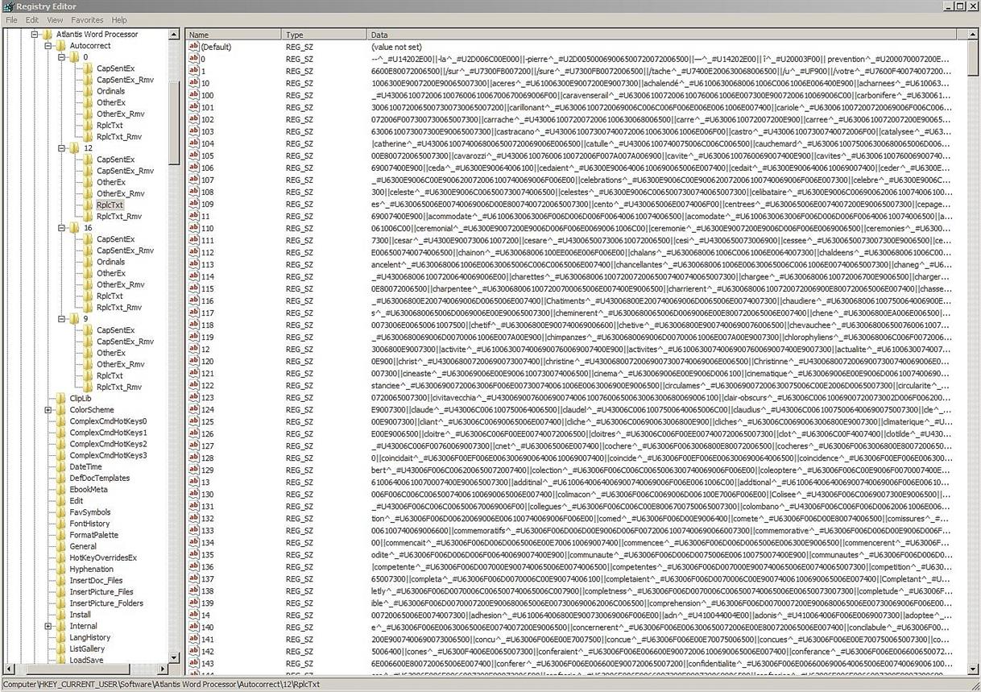Viewport: 981px width, 692px height.
Task: Select the ComplexCmdHotKeys3 key
Action: point(108,455)
